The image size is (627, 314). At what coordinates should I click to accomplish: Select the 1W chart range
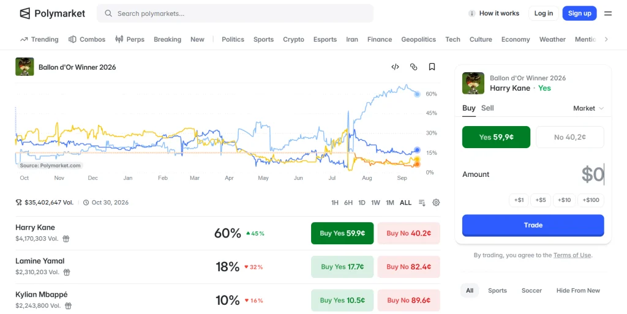click(x=375, y=203)
